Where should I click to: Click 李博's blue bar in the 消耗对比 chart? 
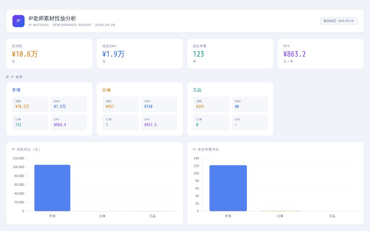[x=52, y=188]
